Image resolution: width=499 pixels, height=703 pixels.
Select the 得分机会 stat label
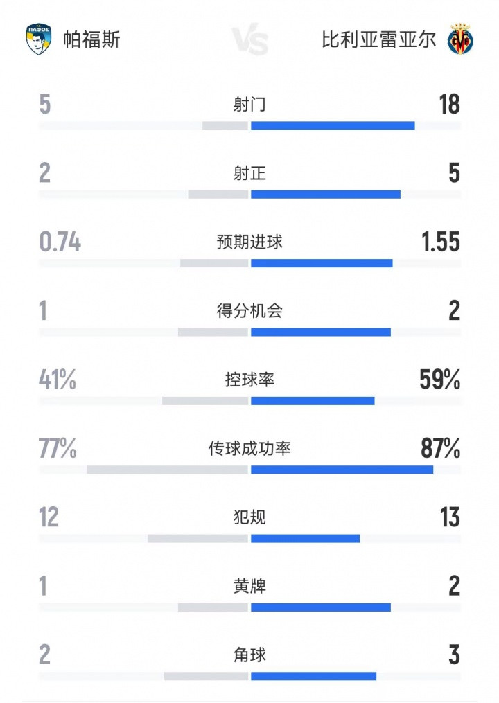[249, 311]
